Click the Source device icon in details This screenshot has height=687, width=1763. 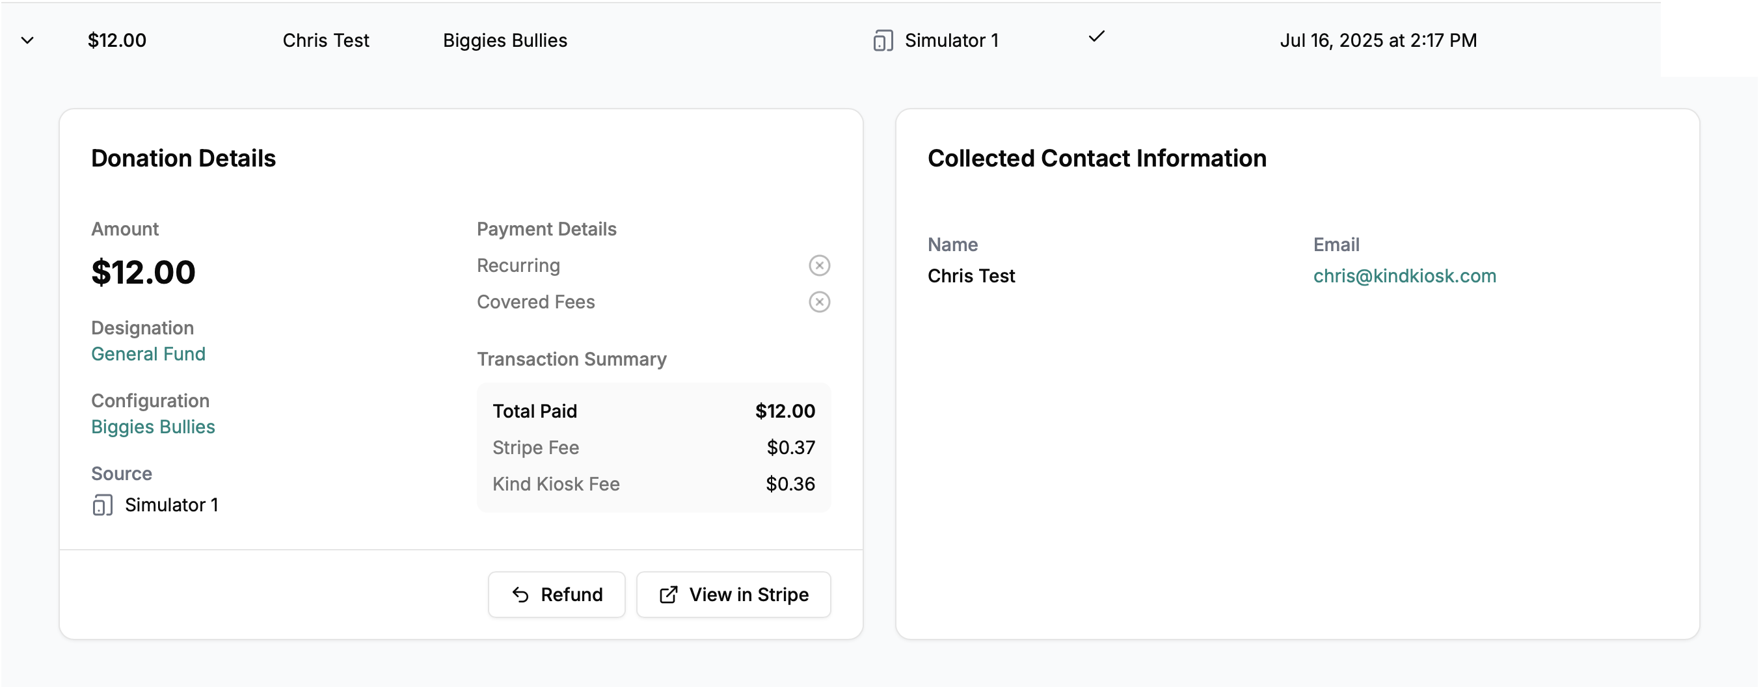coord(103,505)
